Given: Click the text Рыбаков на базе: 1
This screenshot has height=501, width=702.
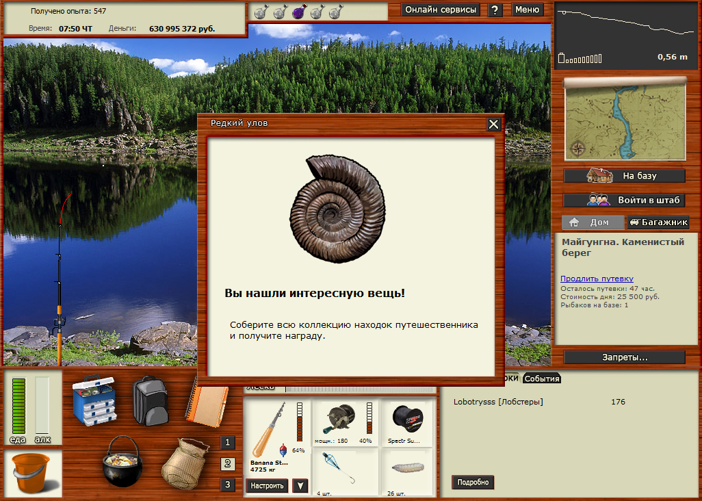Looking at the screenshot, I should click(594, 305).
